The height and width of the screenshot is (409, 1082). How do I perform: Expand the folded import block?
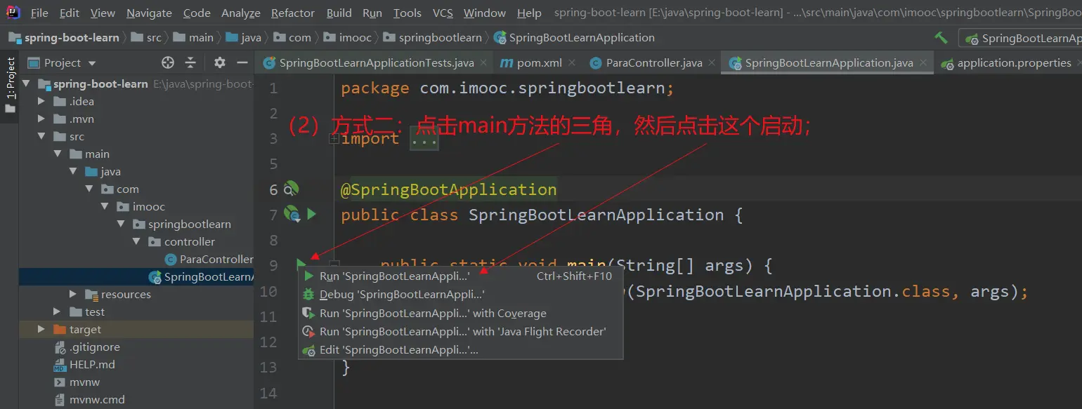tap(334, 139)
